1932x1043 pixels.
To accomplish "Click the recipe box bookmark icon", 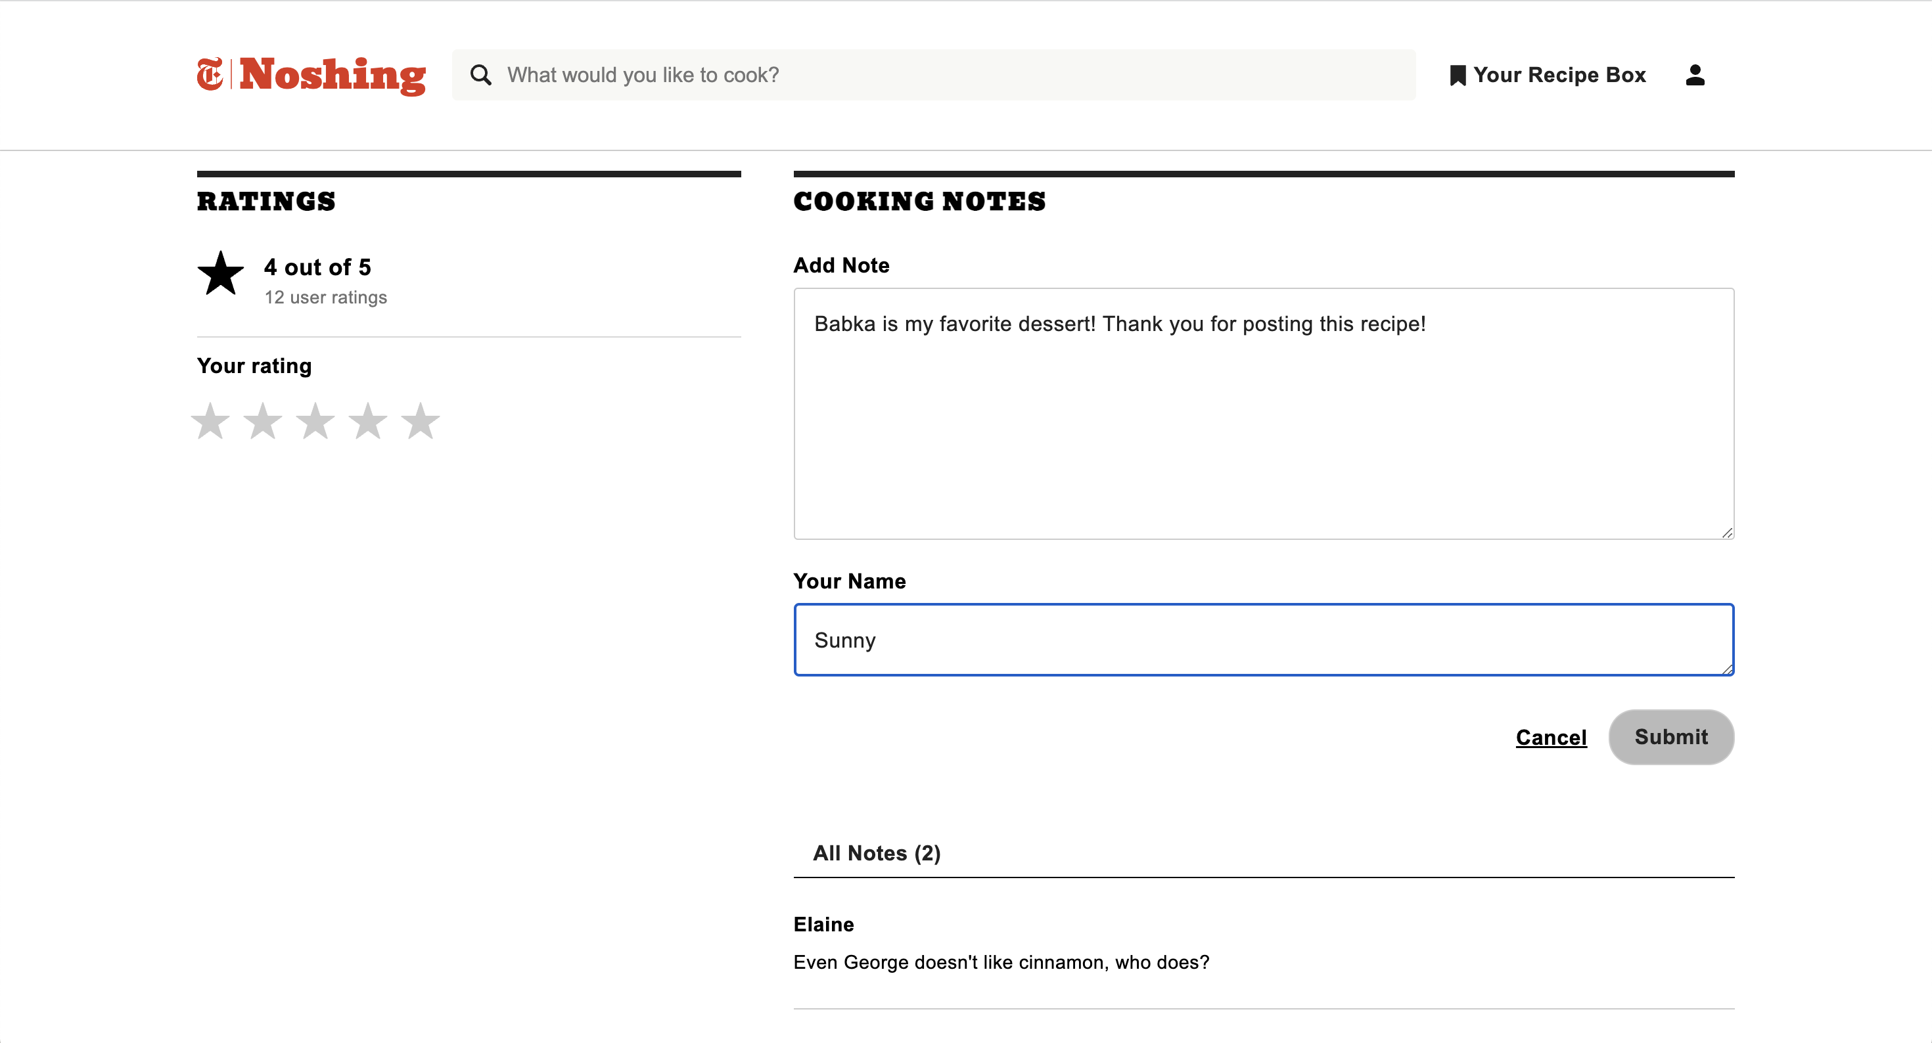I will pyautogui.click(x=1458, y=76).
